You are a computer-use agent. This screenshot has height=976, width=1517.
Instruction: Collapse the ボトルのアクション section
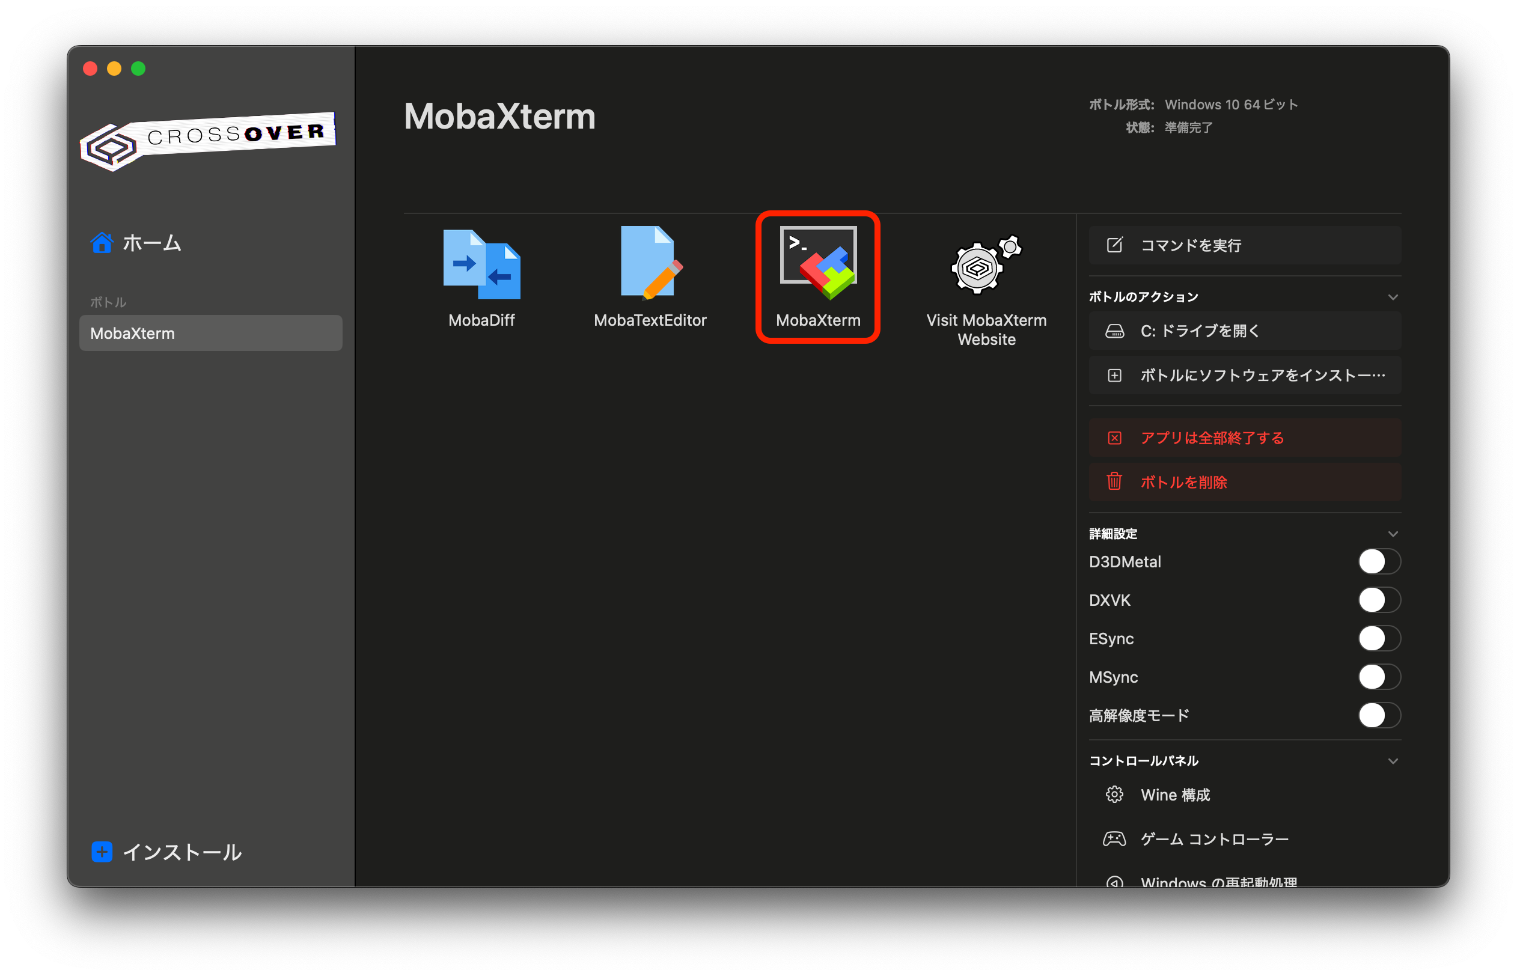(1393, 297)
